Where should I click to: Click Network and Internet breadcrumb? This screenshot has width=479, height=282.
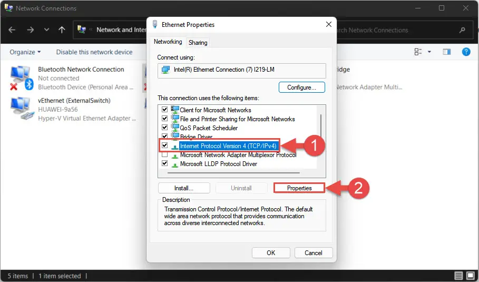coord(121,30)
